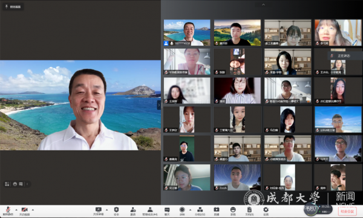
Task: Start meeting recording
Action: (182, 211)
